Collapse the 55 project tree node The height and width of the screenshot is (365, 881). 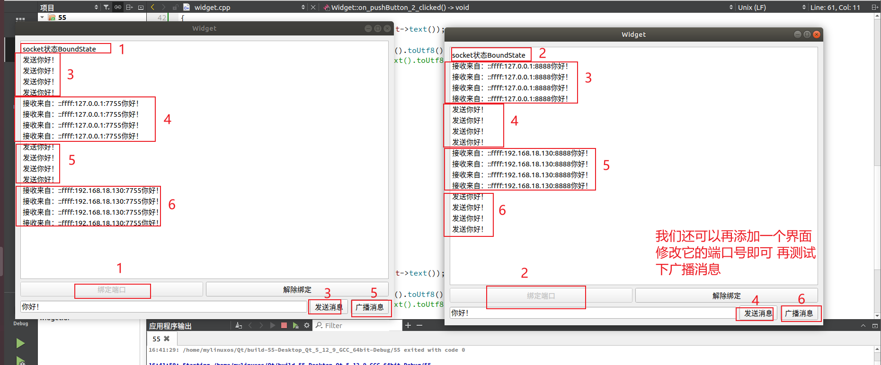(x=42, y=17)
